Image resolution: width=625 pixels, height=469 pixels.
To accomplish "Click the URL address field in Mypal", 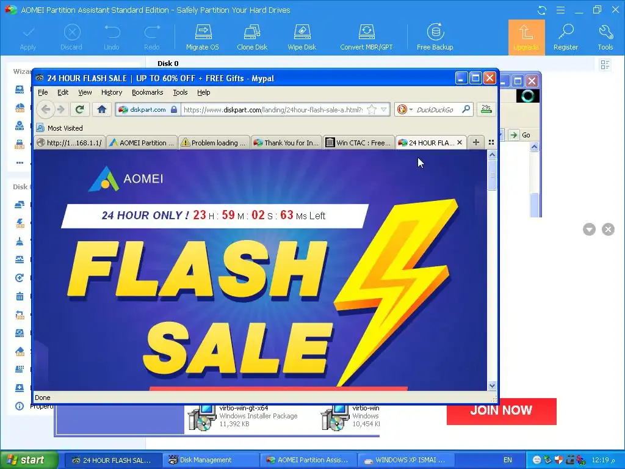I will point(273,110).
